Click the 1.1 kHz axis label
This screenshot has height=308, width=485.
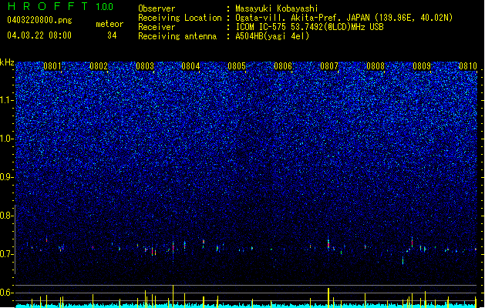coord(7,100)
